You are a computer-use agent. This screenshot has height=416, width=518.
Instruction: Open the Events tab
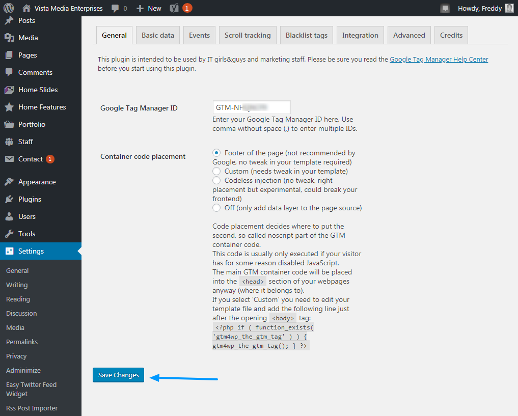(x=199, y=35)
